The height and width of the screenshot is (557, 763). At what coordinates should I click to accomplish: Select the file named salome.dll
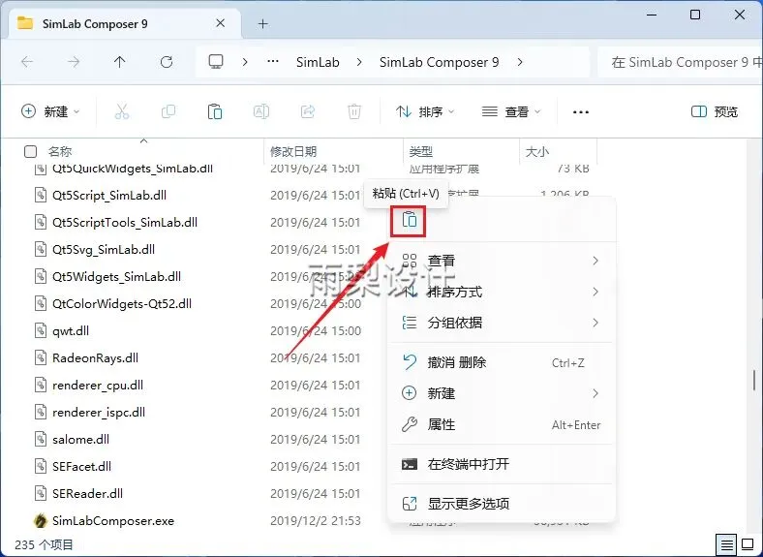click(x=80, y=439)
